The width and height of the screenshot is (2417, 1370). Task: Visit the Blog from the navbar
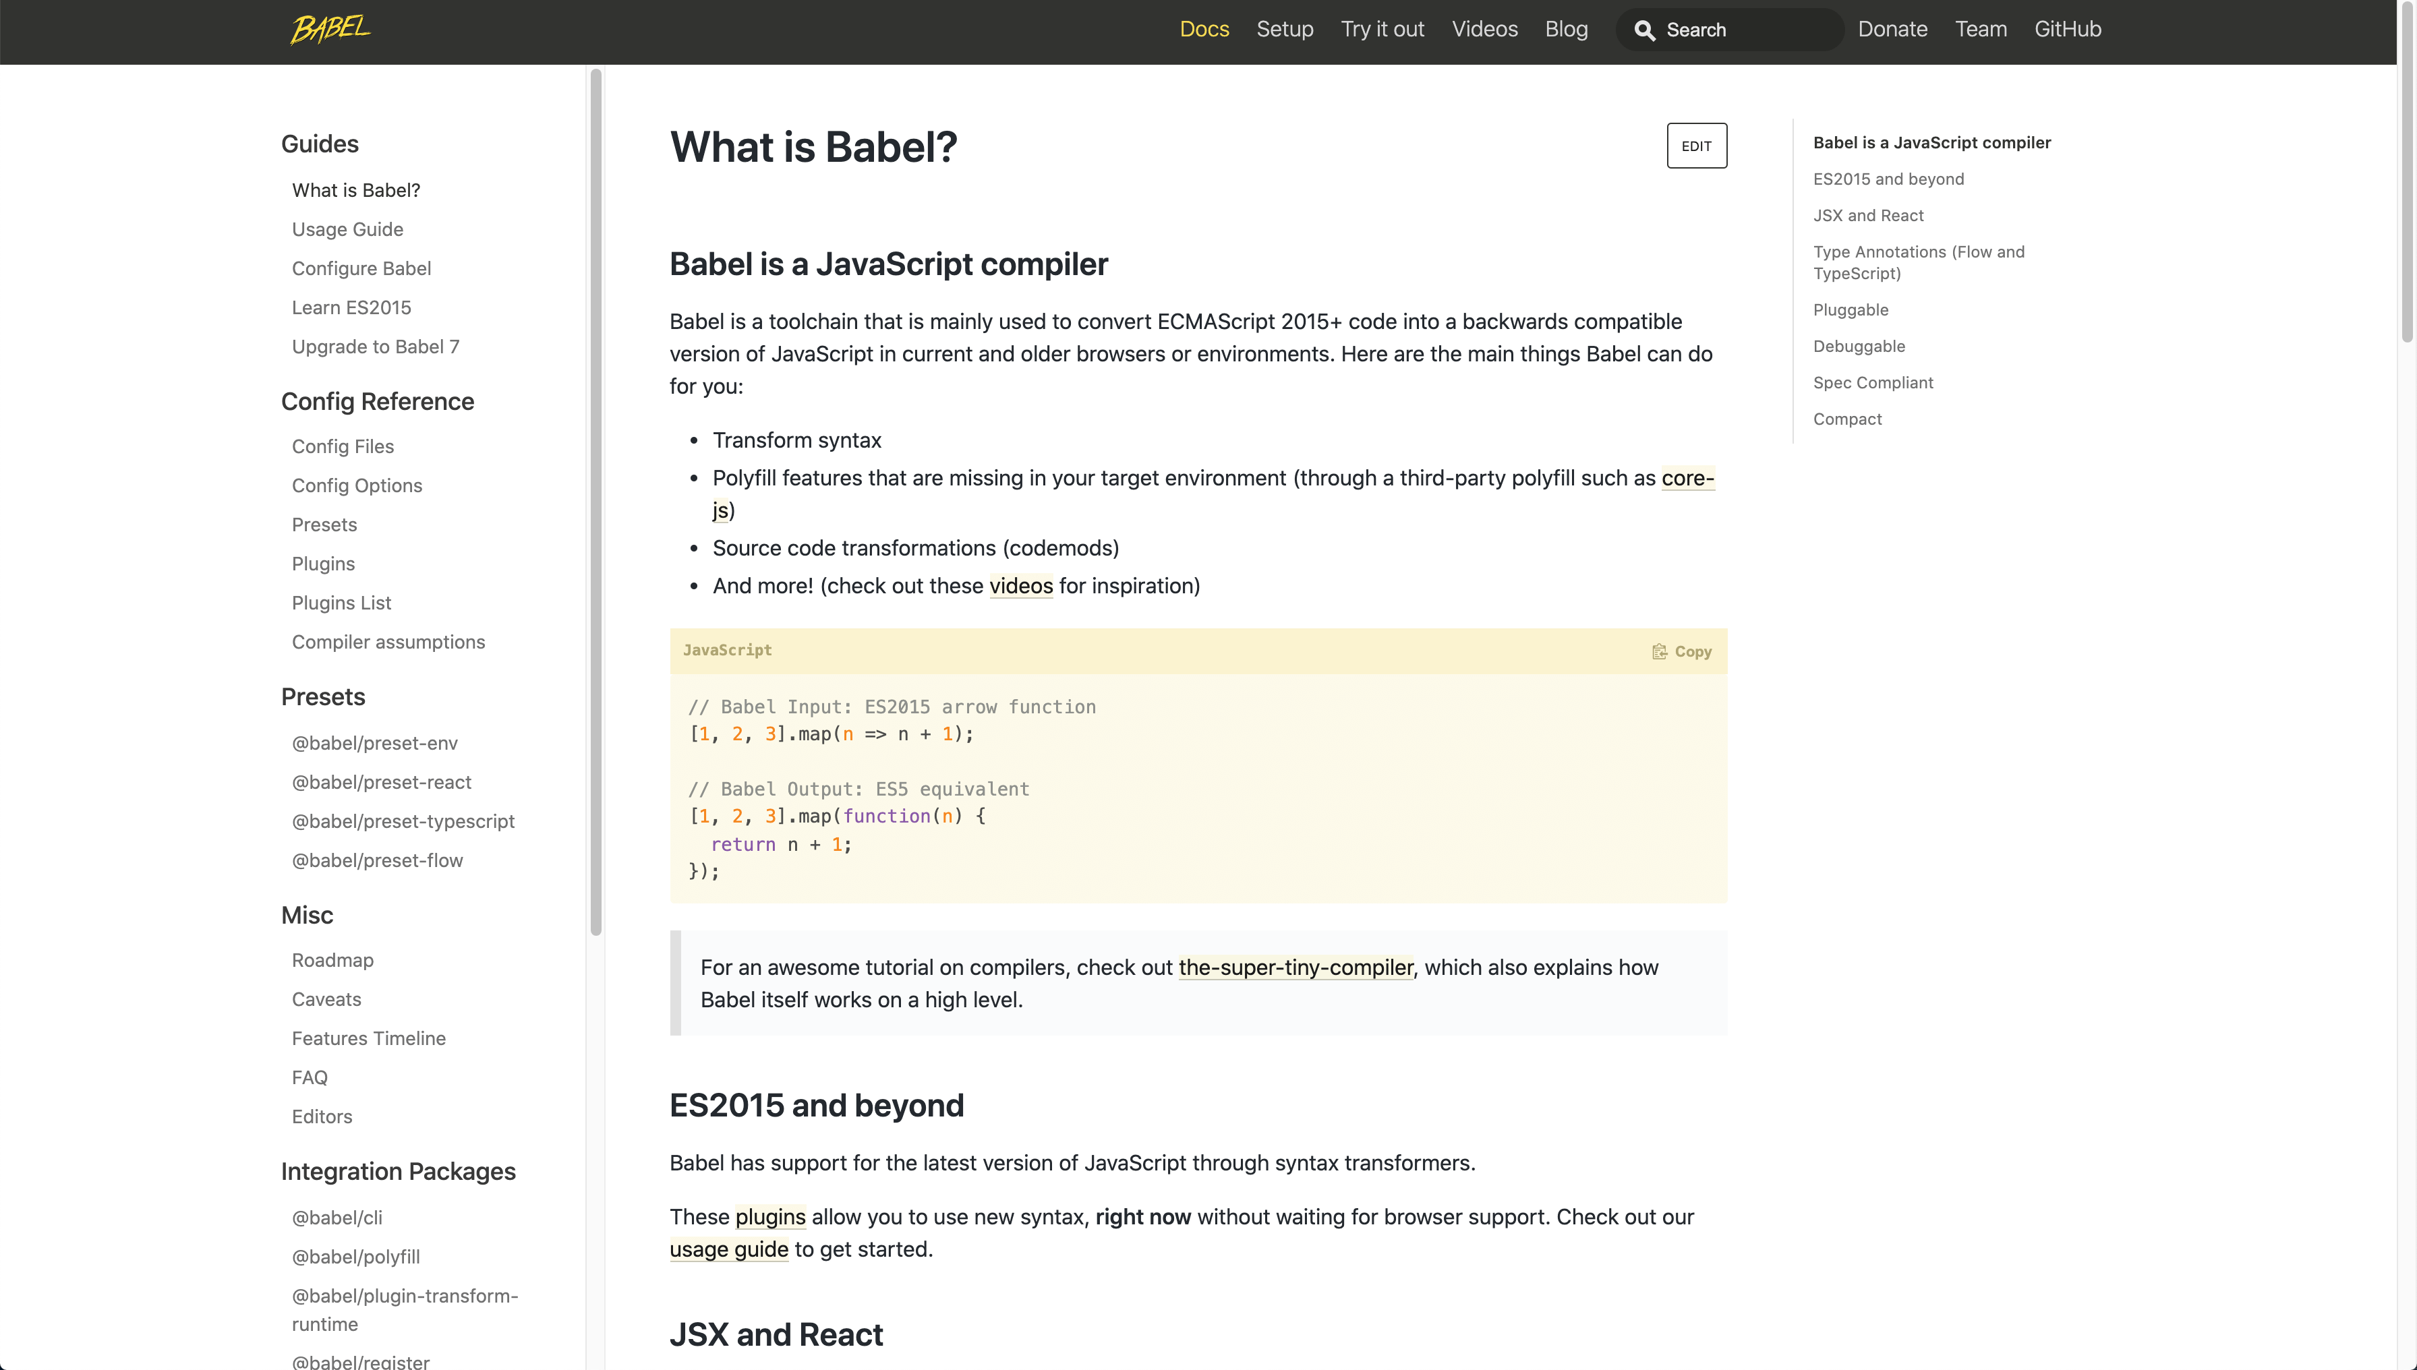(x=1566, y=29)
